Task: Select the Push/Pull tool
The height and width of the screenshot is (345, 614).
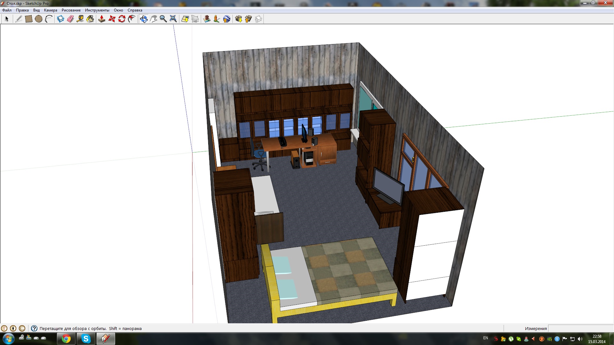Action: [102, 19]
